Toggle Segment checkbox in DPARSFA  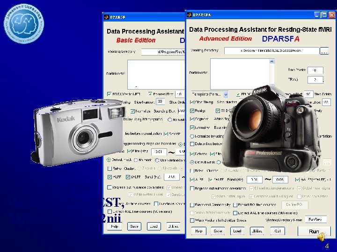(x=192, y=119)
